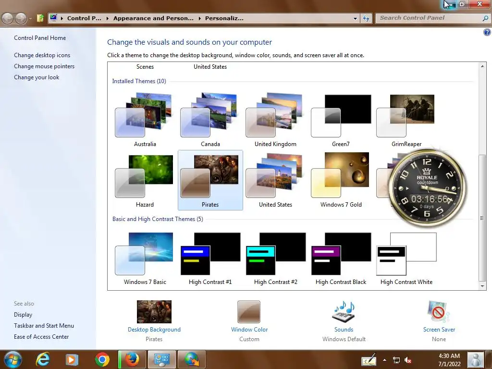The width and height of the screenshot is (492, 369).
Task: Click Control Panel taskbar button
Action: click(x=162, y=359)
